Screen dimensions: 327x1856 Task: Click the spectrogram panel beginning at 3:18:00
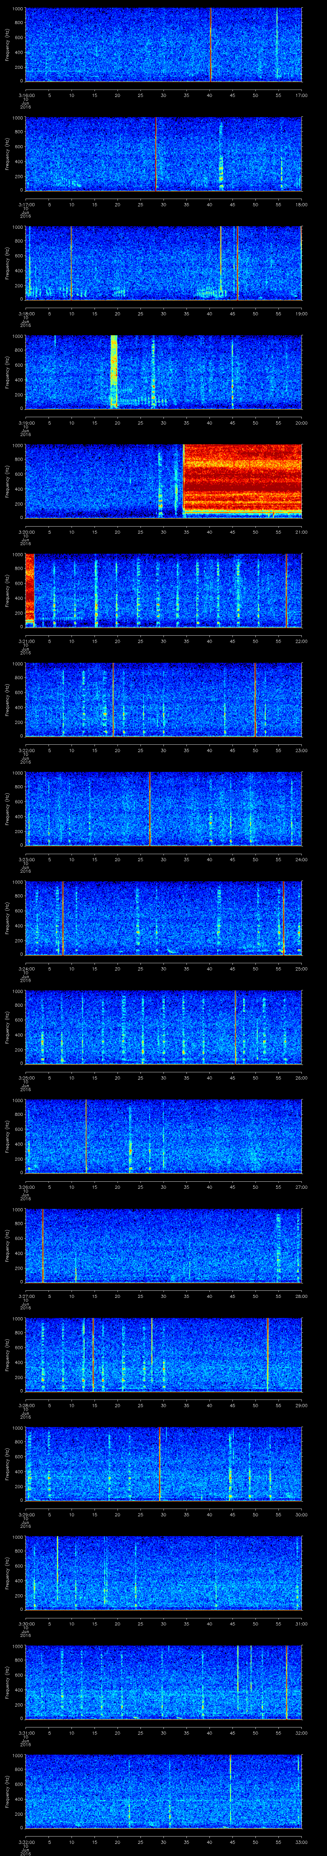[164, 263]
